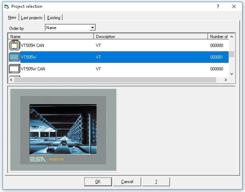The width and height of the screenshot is (245, 192).
Task: Click the horizontal scroll left arrow
Action: click(x=11, y=80)
